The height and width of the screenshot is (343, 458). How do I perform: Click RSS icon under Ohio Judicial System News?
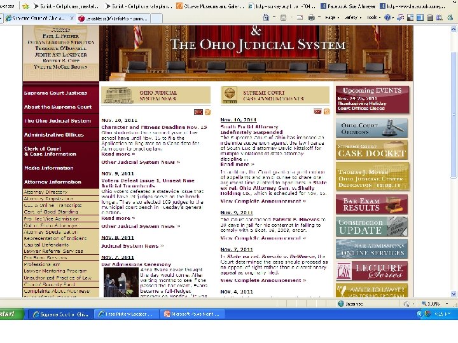[207, 112]
